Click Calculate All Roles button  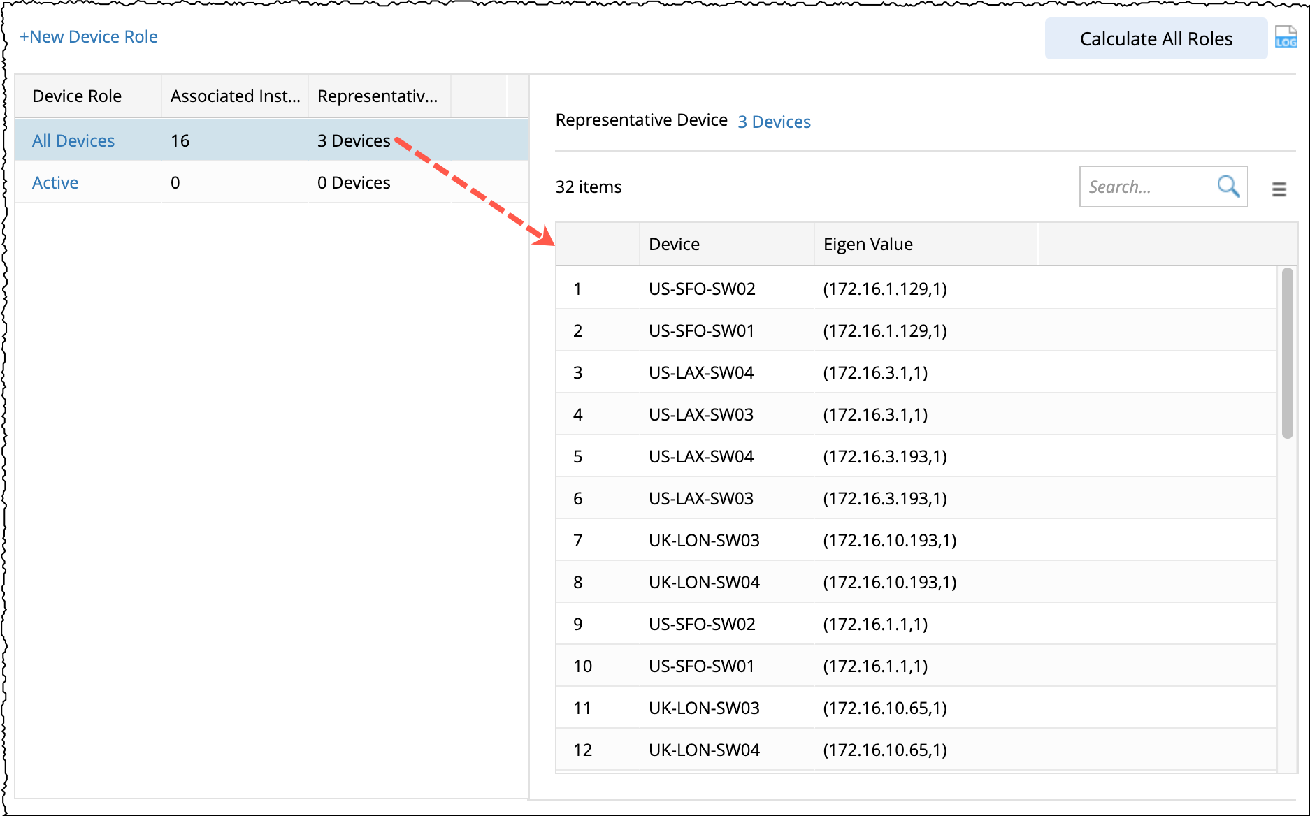pos(1155,39)
